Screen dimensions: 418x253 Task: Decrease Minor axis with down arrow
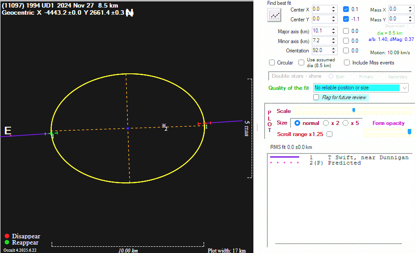[334, 43]
